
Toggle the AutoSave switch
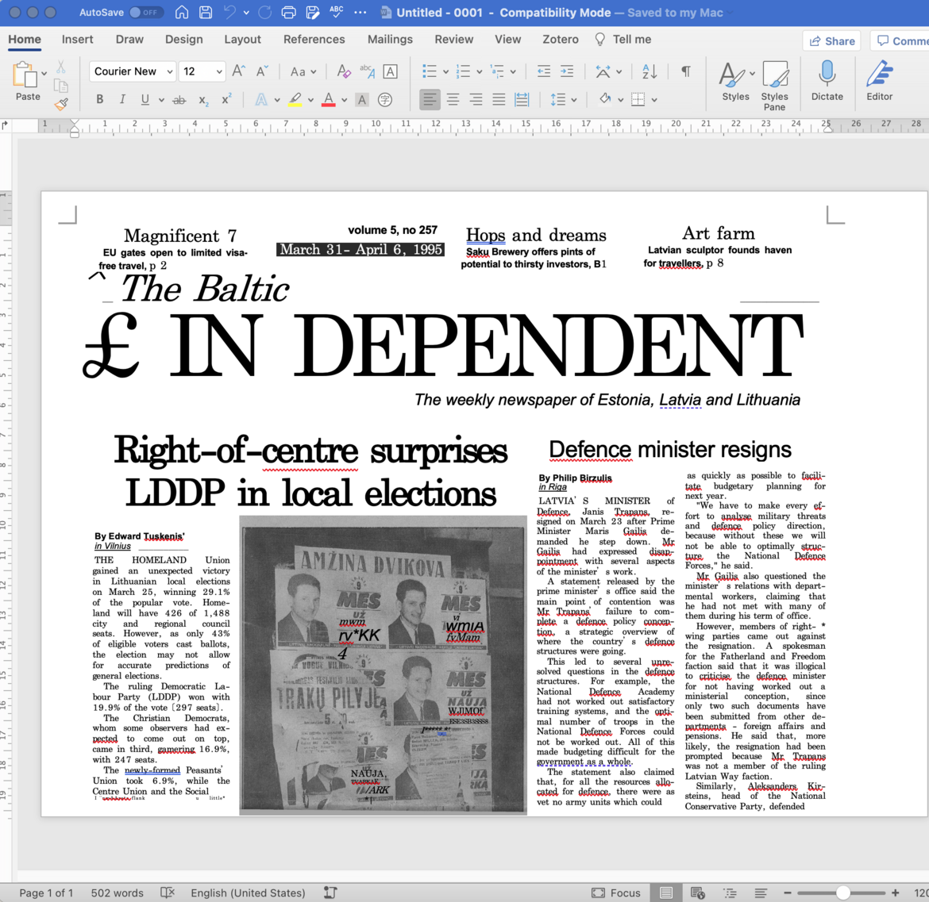[x=146, y=13]
